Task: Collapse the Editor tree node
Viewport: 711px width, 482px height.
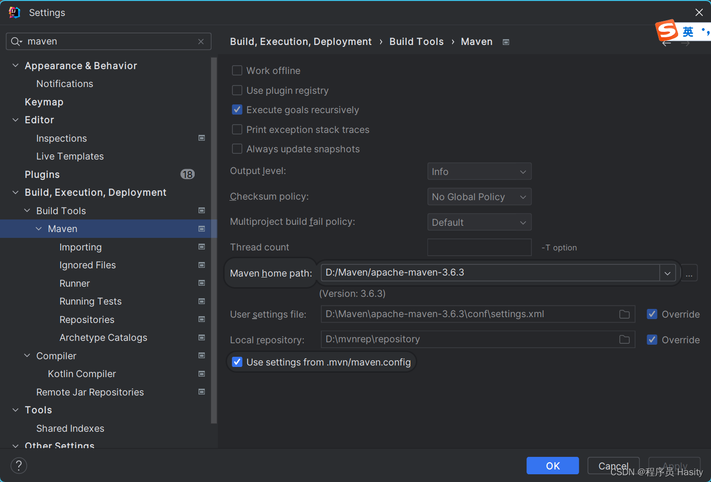Action: click(15, 120)
